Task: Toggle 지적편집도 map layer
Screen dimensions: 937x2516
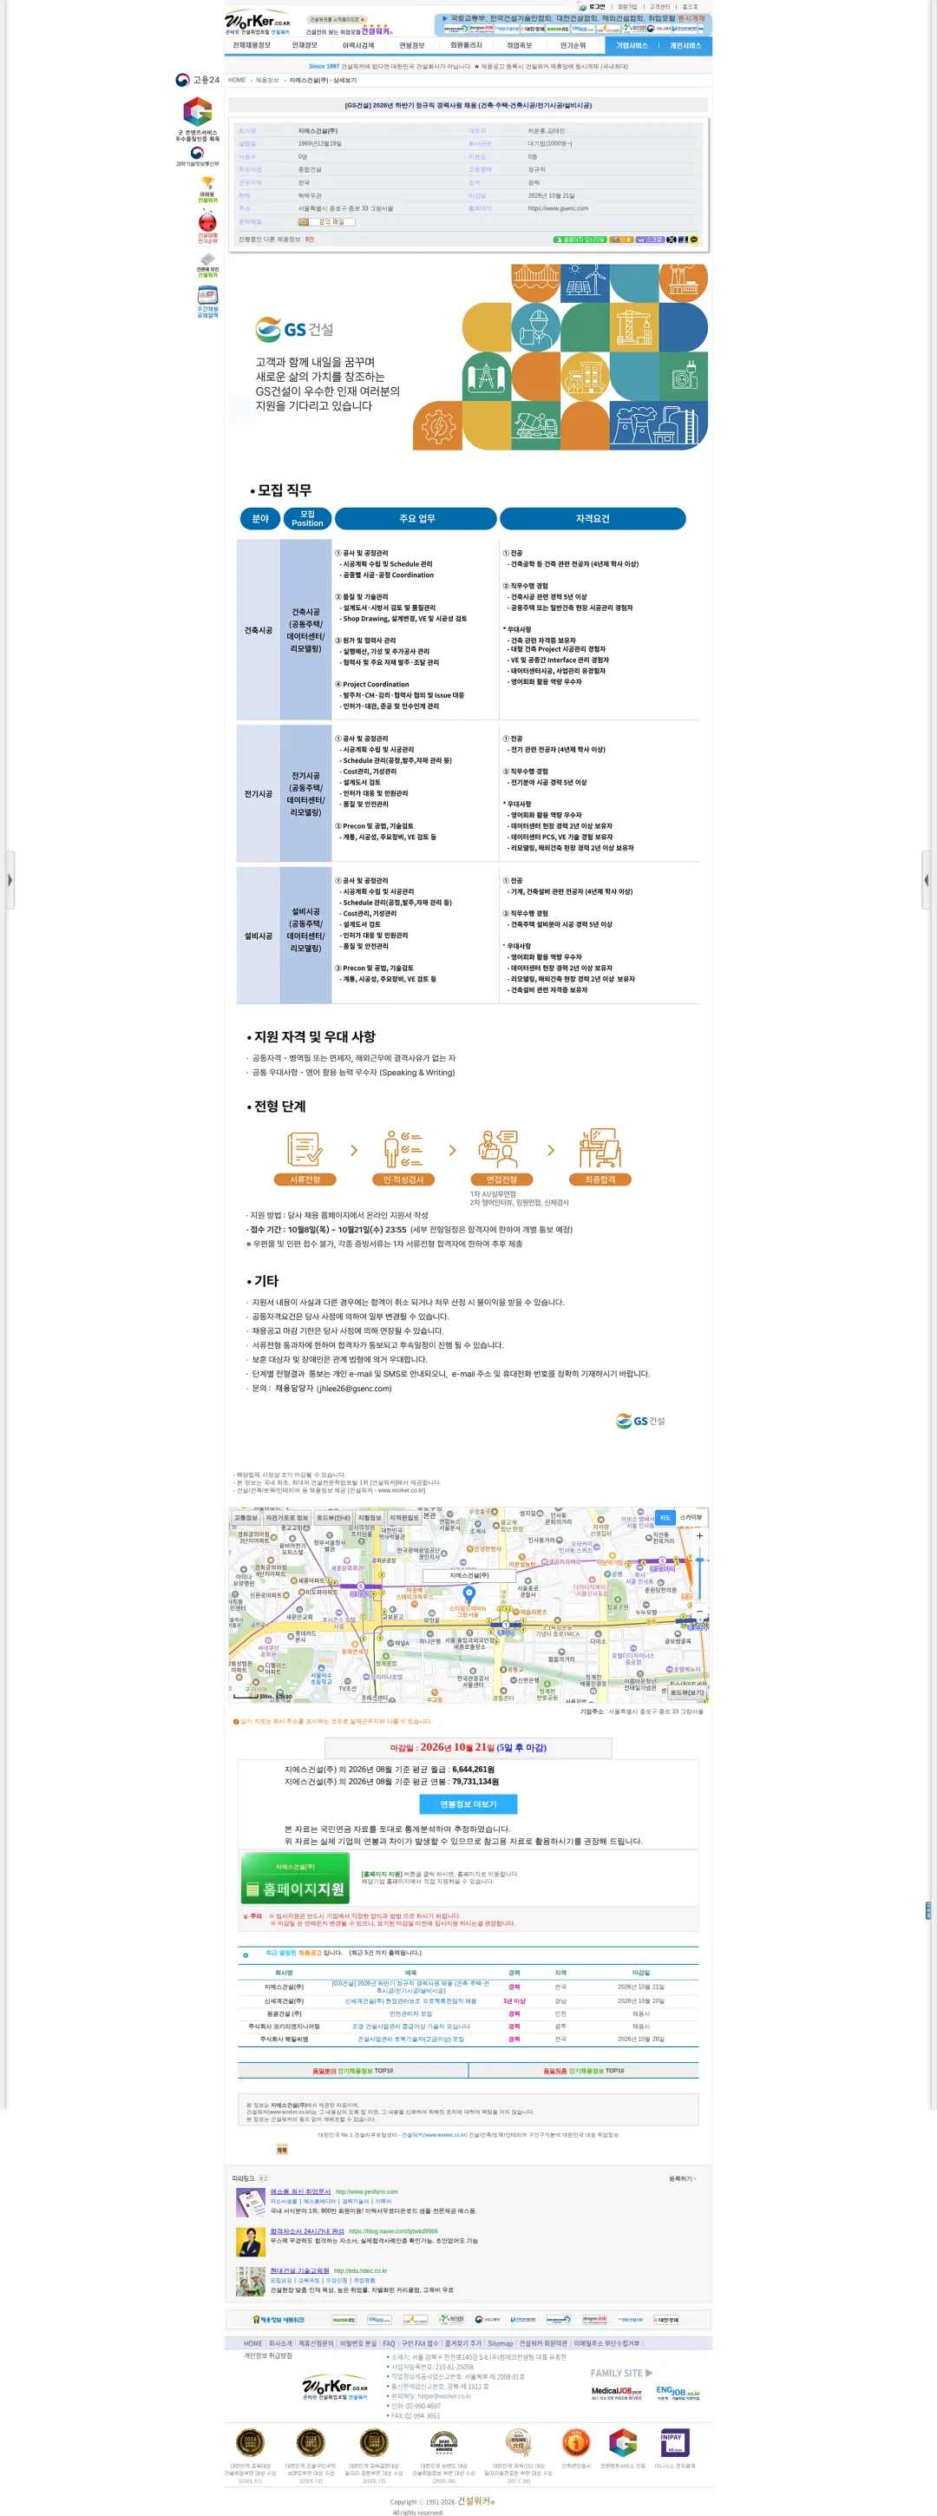Action: click(x=404, y=1518)
